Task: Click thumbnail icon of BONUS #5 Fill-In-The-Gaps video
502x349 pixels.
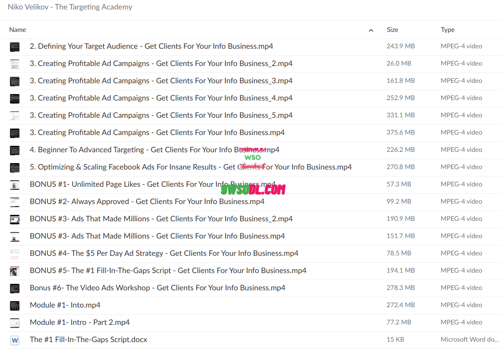Action: click(15, 271)
